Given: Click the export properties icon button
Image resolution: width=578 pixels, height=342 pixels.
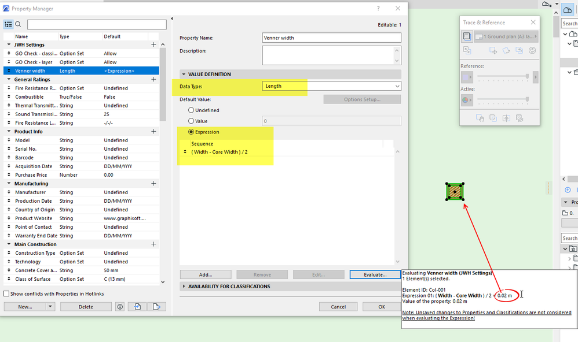Looking at the screenshot, I should tap(157, 307).
